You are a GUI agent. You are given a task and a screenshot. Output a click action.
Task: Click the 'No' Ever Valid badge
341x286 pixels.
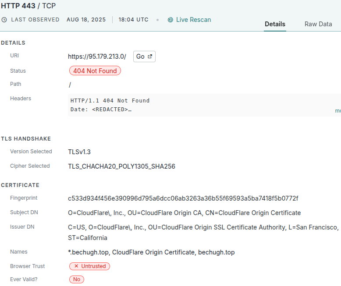coord(77,279)
